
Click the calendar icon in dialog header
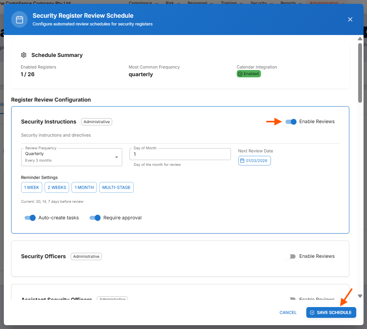(x=19, y=20)
